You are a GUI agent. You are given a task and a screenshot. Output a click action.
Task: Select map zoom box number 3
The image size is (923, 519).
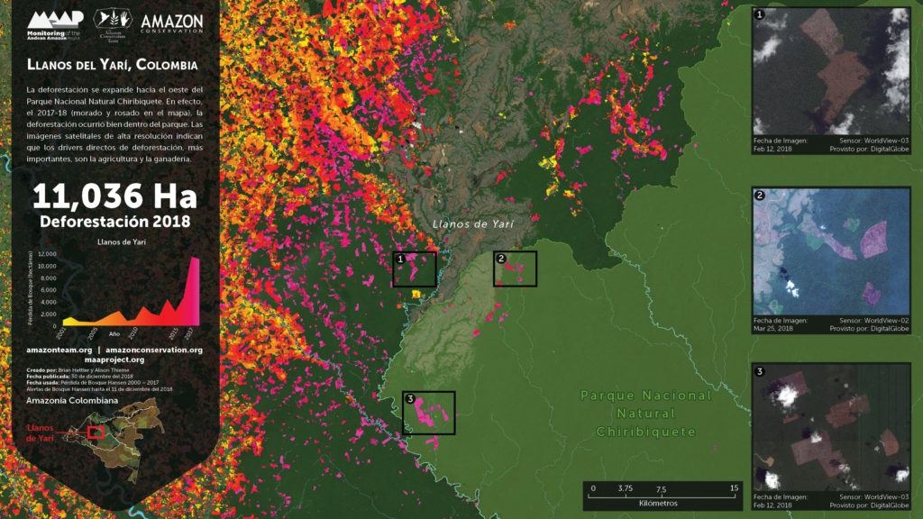428,413
